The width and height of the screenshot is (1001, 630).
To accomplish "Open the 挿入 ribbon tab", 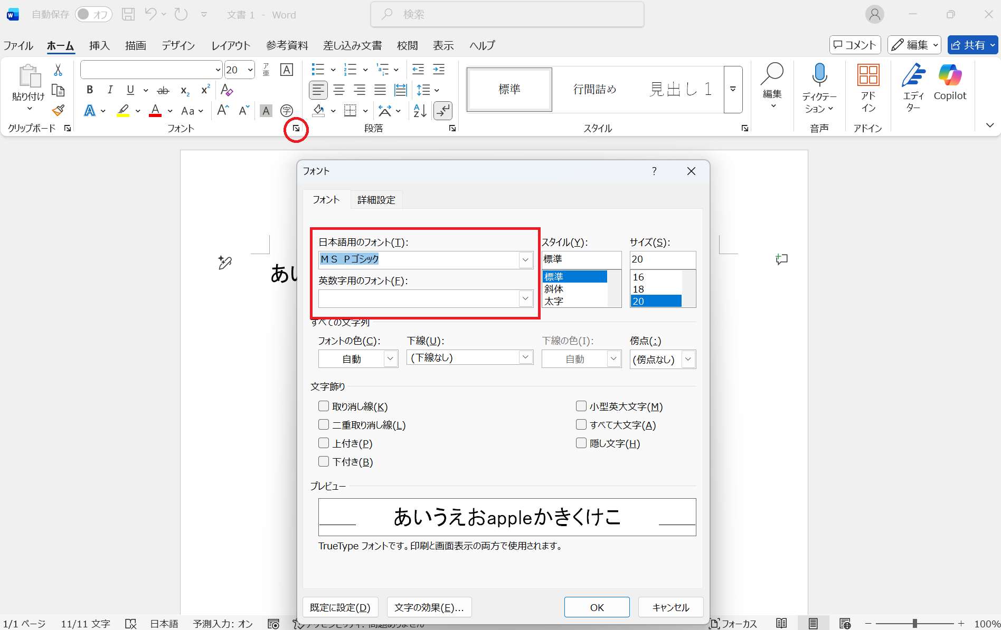I will [x=99, y=46].
